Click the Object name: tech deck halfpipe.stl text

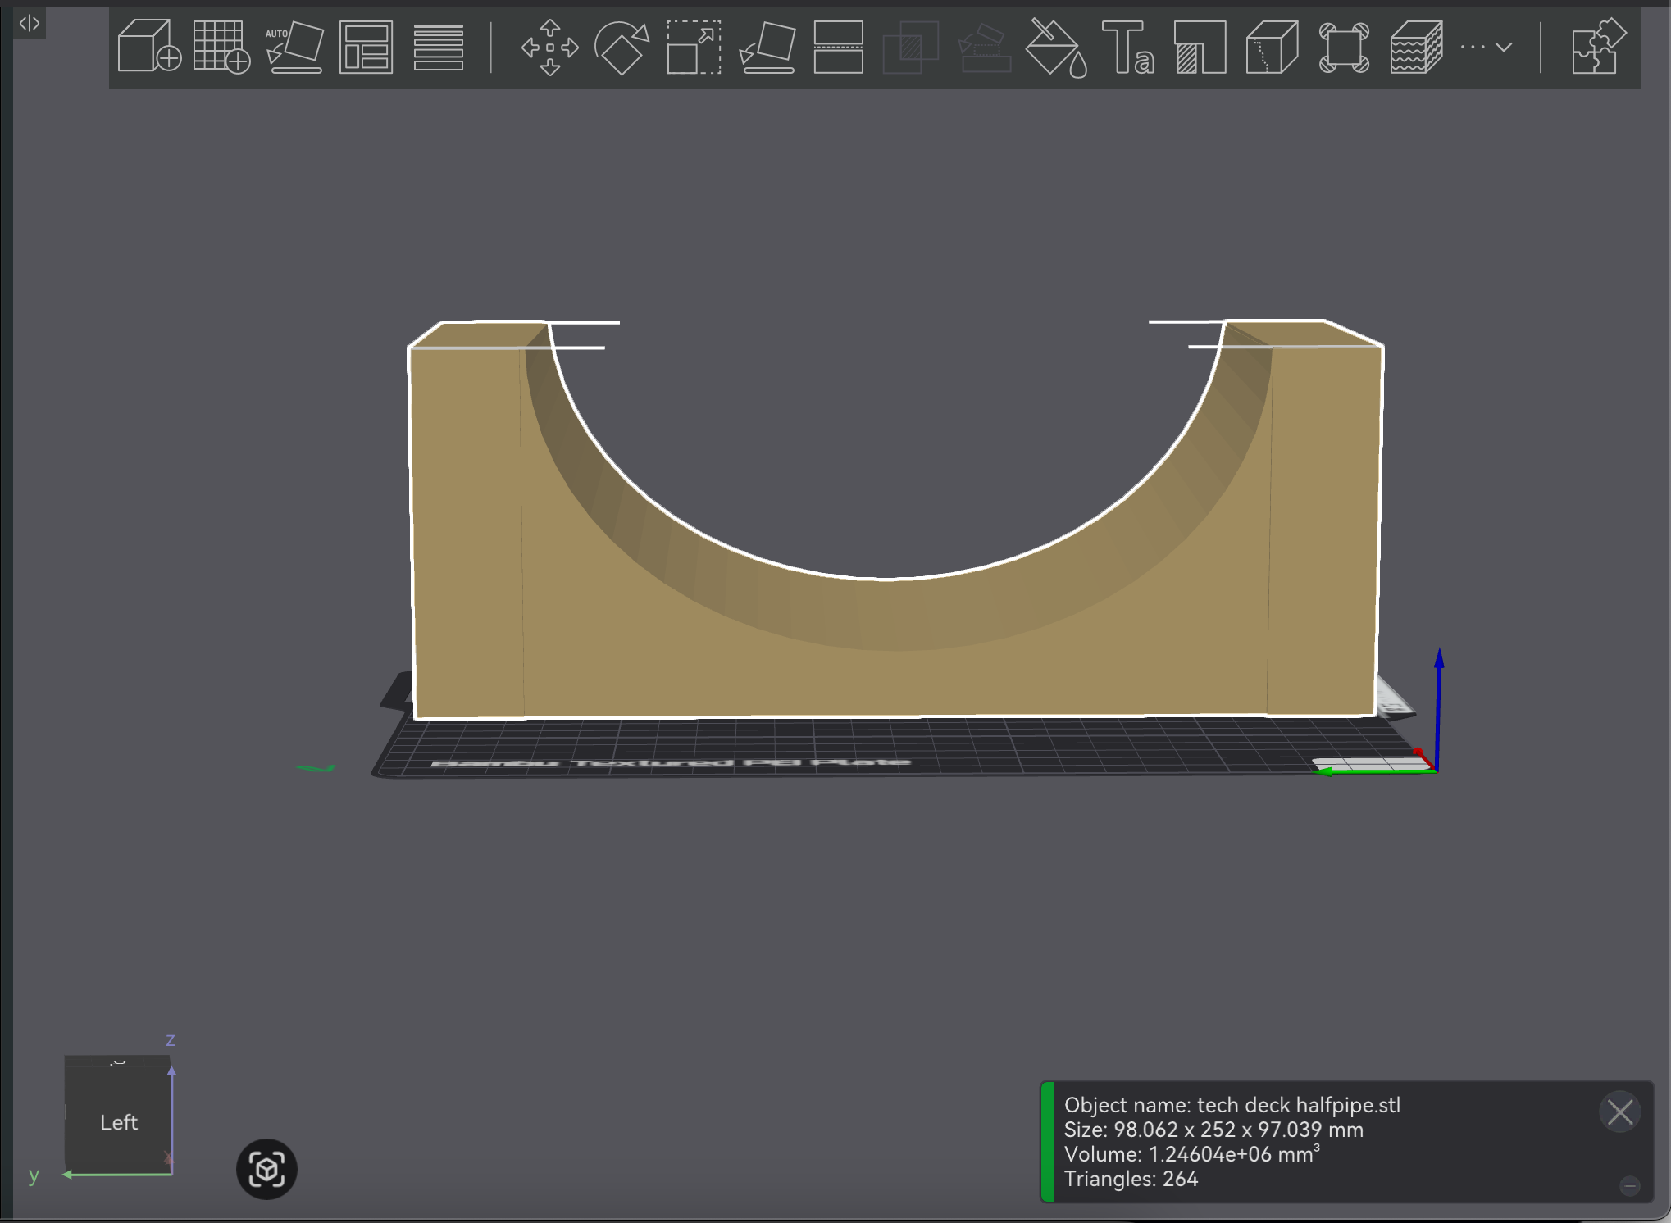(1232, 1105)
